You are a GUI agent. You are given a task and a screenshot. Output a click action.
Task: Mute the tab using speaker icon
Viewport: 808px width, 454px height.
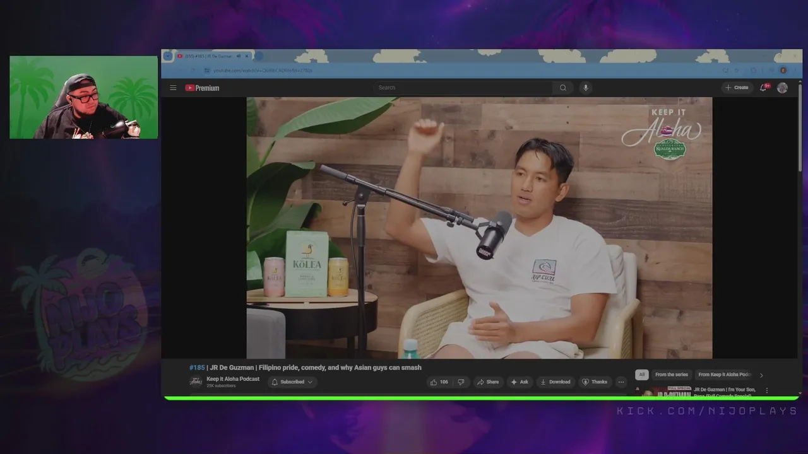pyautogui.click(x=238, y=56)
